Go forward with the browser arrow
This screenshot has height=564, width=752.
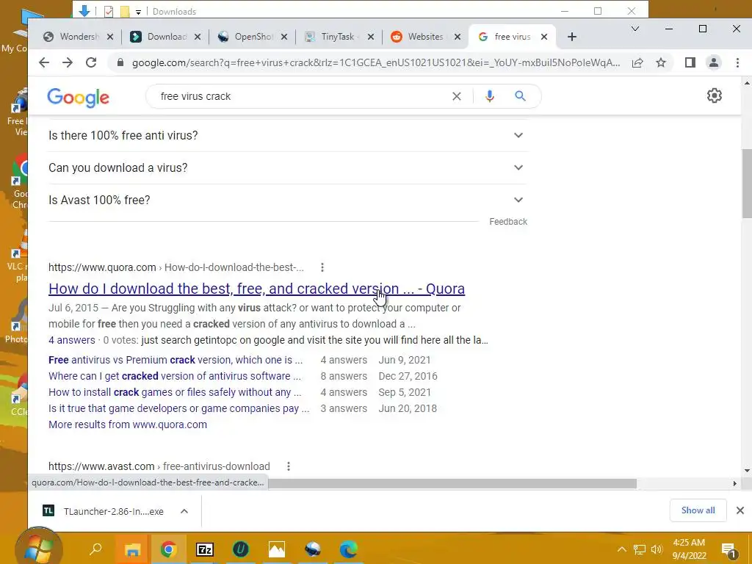[68, 63]
